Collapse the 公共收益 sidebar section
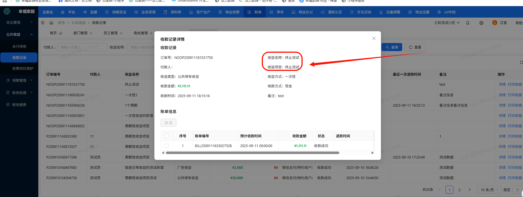523x197 pixels. click(19, 34)
